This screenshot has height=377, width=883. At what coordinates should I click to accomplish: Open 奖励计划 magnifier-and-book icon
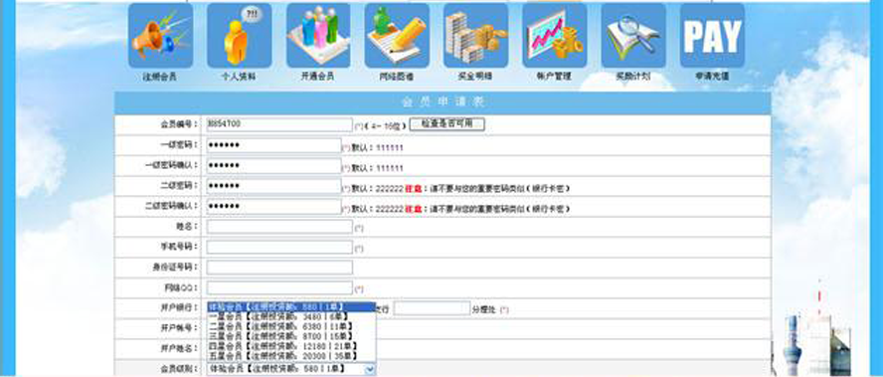633,36
